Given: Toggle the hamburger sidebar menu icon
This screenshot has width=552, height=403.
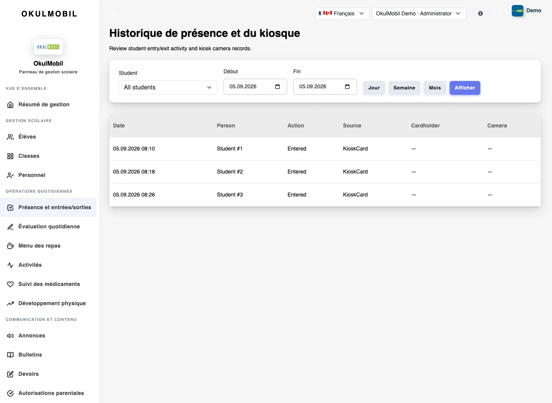Looking at the screenshot, I should pos(114,13).
